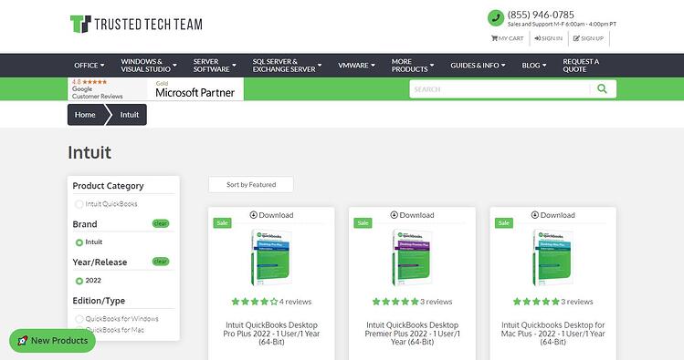Open QuickBooks Desktop Pro Plus product image
The height and width of the screenshot is (360, 684).
271,257
